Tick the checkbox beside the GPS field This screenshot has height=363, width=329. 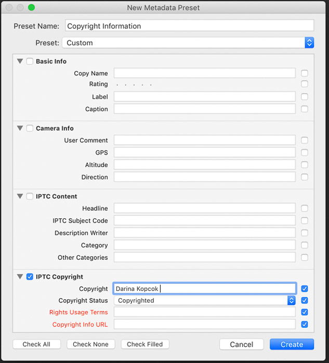305,152
